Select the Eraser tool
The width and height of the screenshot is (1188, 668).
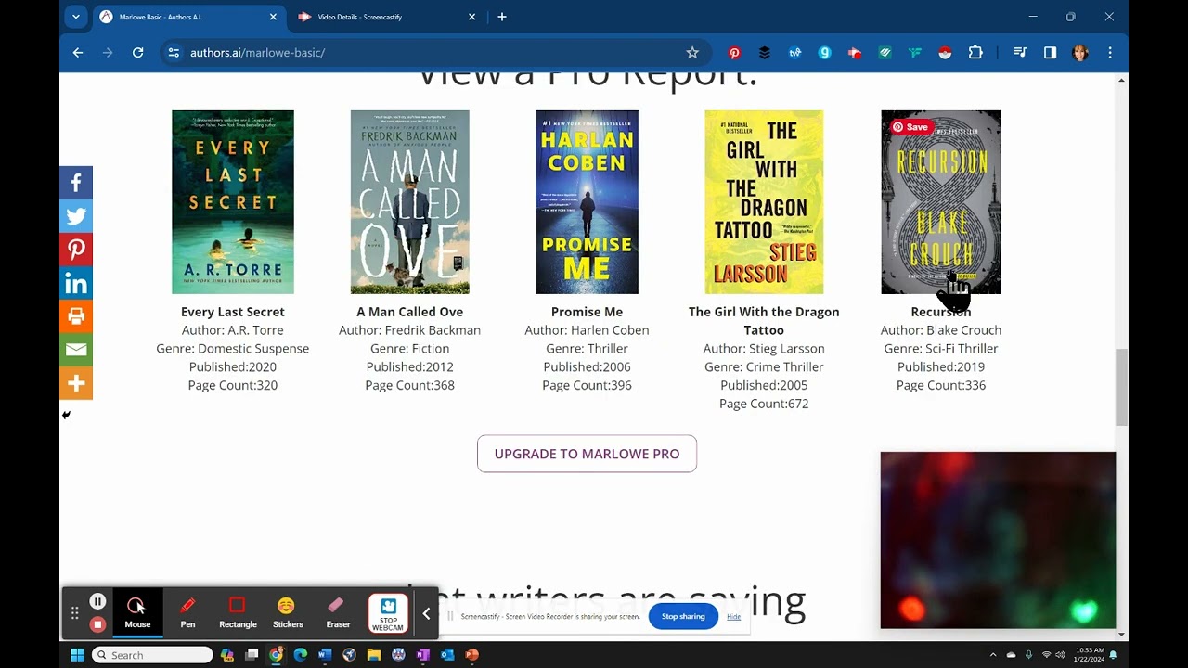click(x=338, y=613)
